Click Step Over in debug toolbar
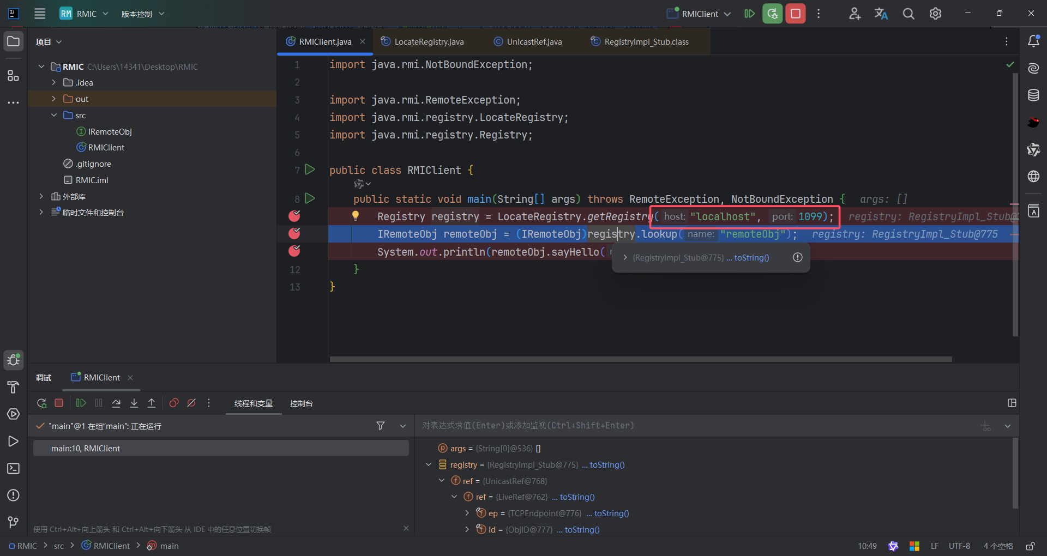1047x556 pixels. 116,403
